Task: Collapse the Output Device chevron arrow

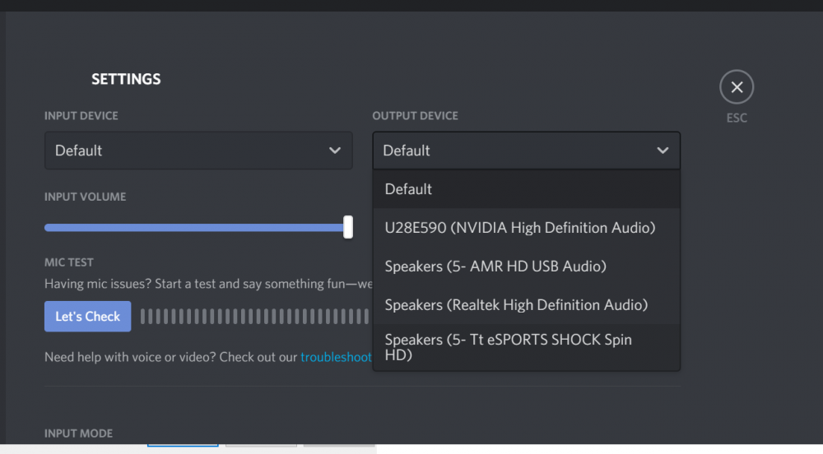Action: coord(663,151)
